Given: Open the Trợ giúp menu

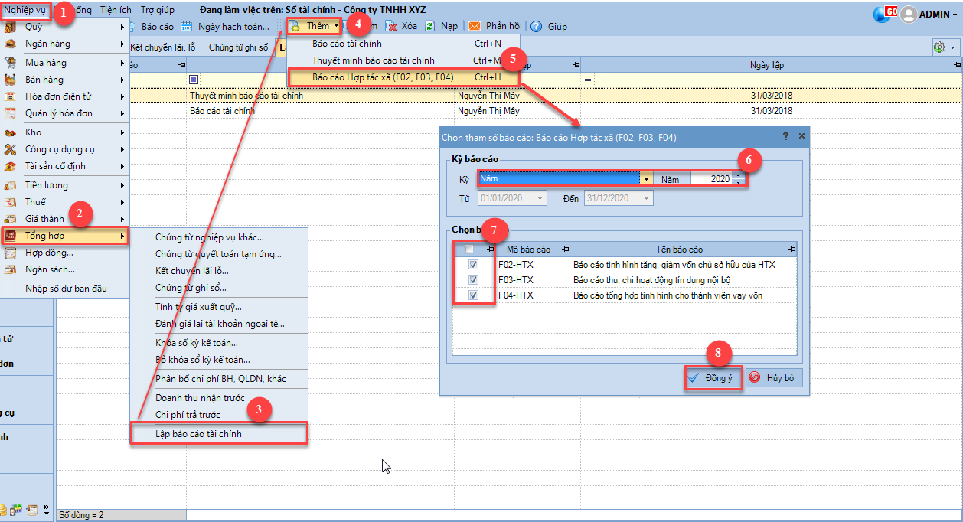Looking at the screenshot, I should 157,10.
